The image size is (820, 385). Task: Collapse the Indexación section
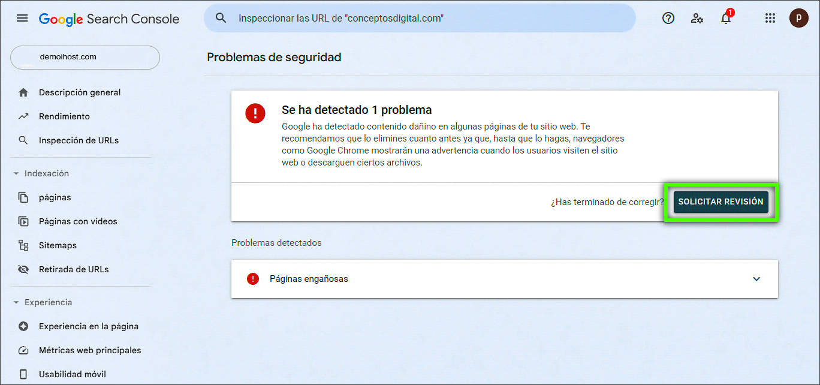point(16,174)
